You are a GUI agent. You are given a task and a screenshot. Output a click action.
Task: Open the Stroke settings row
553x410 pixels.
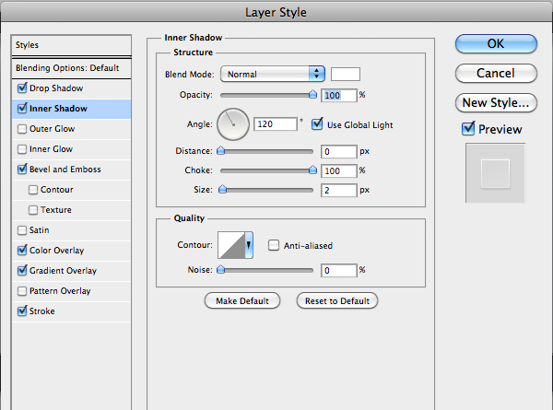[72, 311]
